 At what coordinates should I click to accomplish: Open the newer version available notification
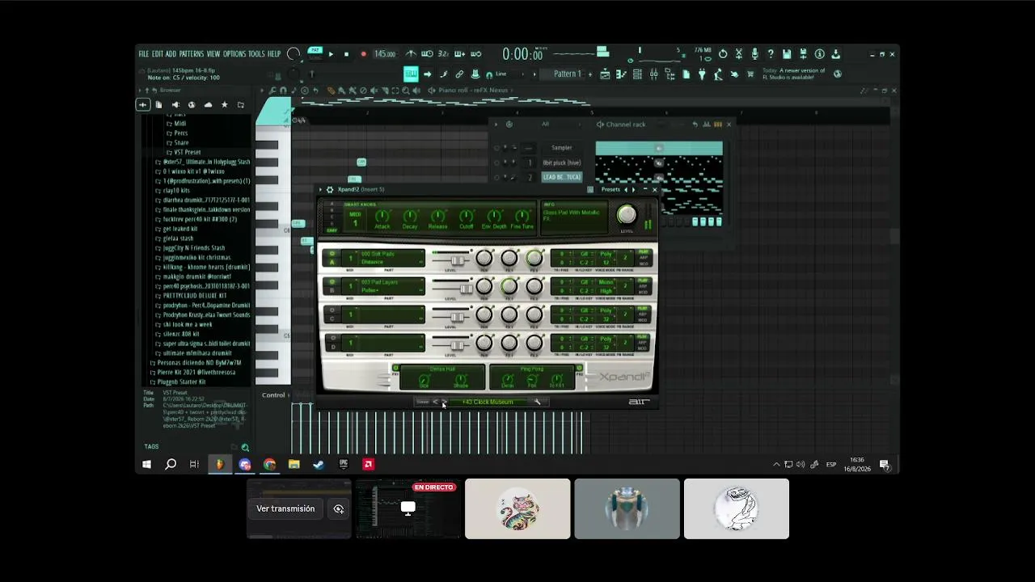794,74
